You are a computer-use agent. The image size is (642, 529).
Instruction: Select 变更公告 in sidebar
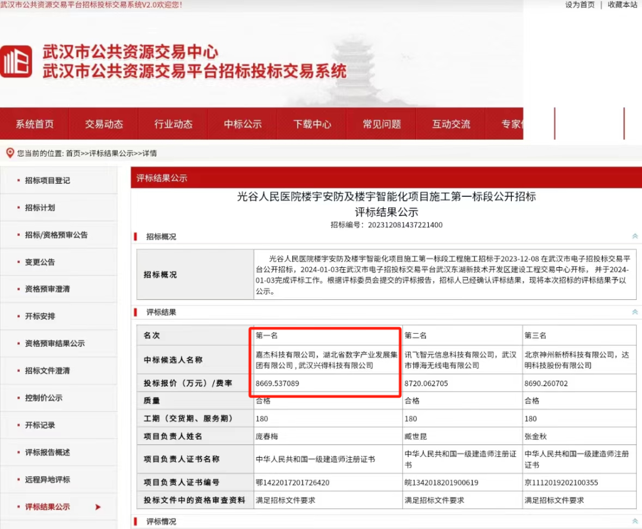pyautogui.click(x=40, y=262)
